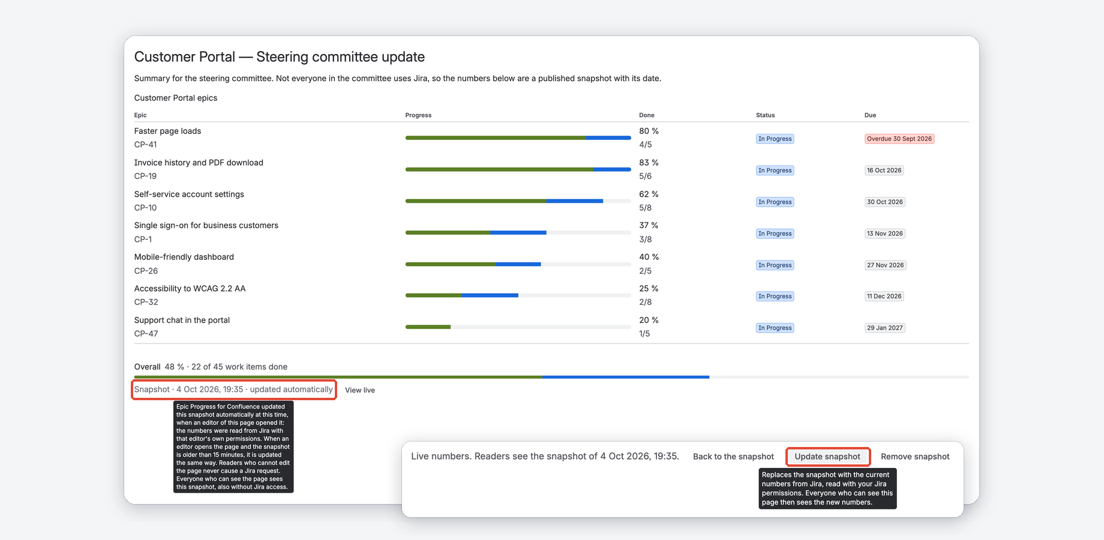Screen dimensions: 1104x540
Task: Open Invoice history and PDF download epic
Action: pos(199,163)
